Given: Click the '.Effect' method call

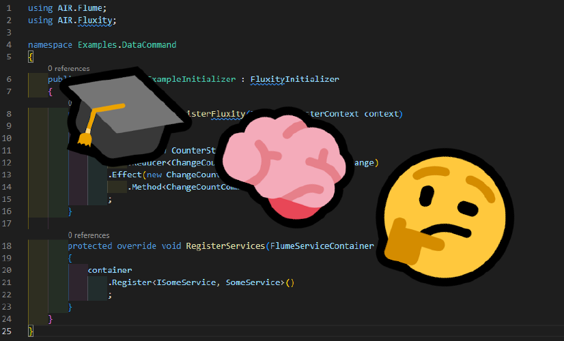Looking at the screenshot, I should [x=126, y=175].
